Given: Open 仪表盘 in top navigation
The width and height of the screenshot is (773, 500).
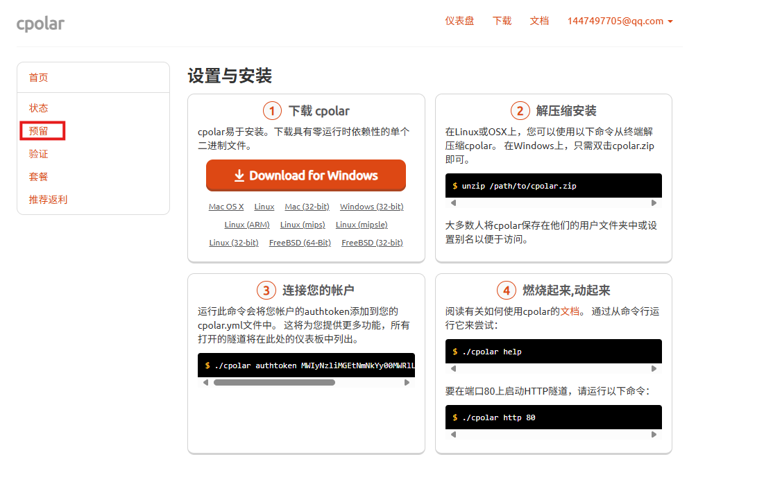Looking at the screenshot, I should pyautogui.click(x=459, y=21).
